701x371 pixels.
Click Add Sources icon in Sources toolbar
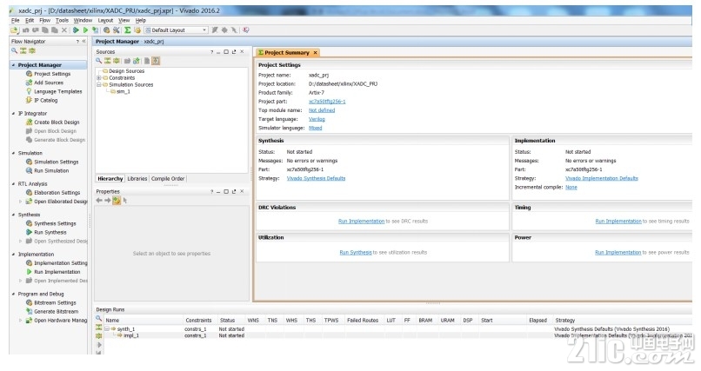(x=137, y=61)
